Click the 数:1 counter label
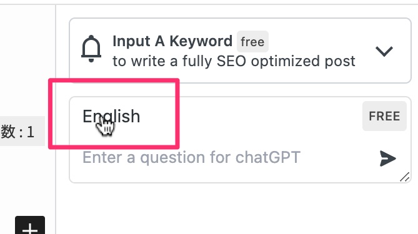418x234 pixels. (17, 132)
